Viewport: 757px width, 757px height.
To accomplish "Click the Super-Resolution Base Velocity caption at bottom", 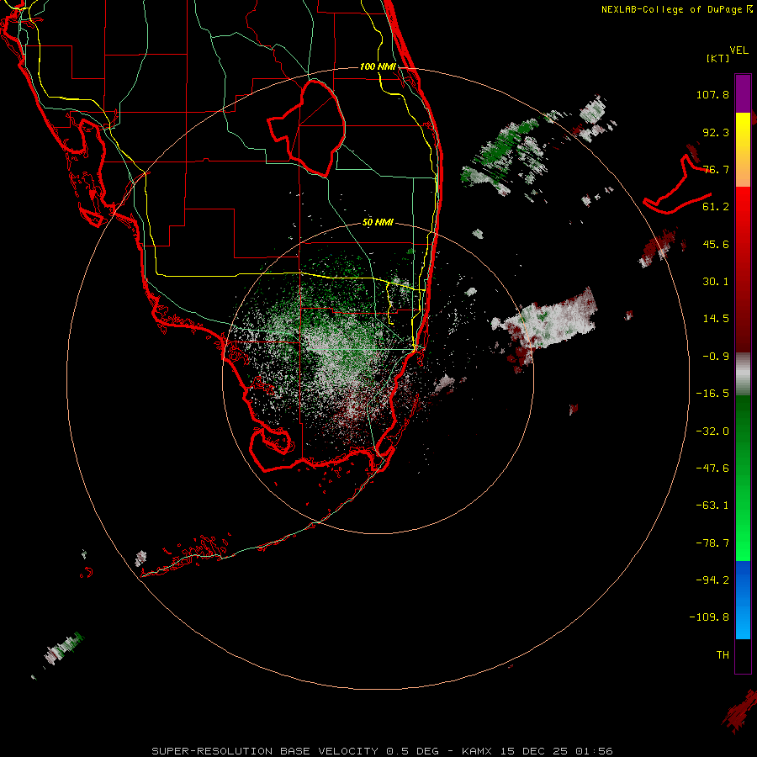I will [x=382, y=751].
